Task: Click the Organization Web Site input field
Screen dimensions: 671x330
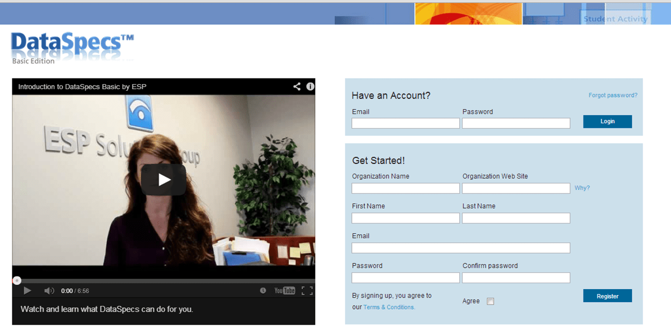Action: pyautogui.click(x=516, y=188)
